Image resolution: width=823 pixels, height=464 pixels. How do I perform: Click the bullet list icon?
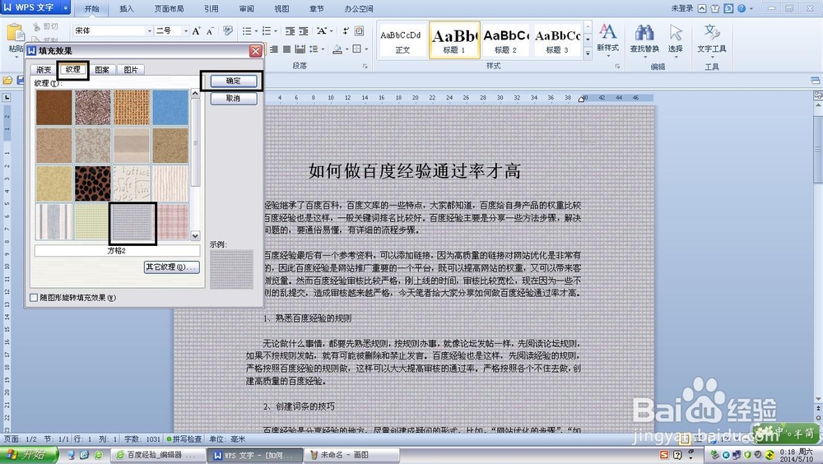point(247,31)
